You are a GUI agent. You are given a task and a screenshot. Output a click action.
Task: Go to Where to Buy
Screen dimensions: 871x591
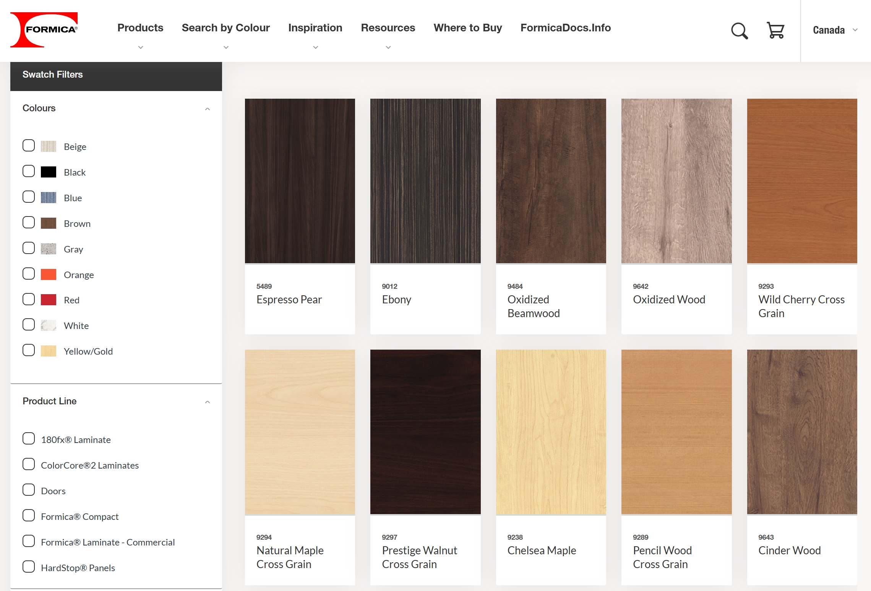tap(468, 28)
